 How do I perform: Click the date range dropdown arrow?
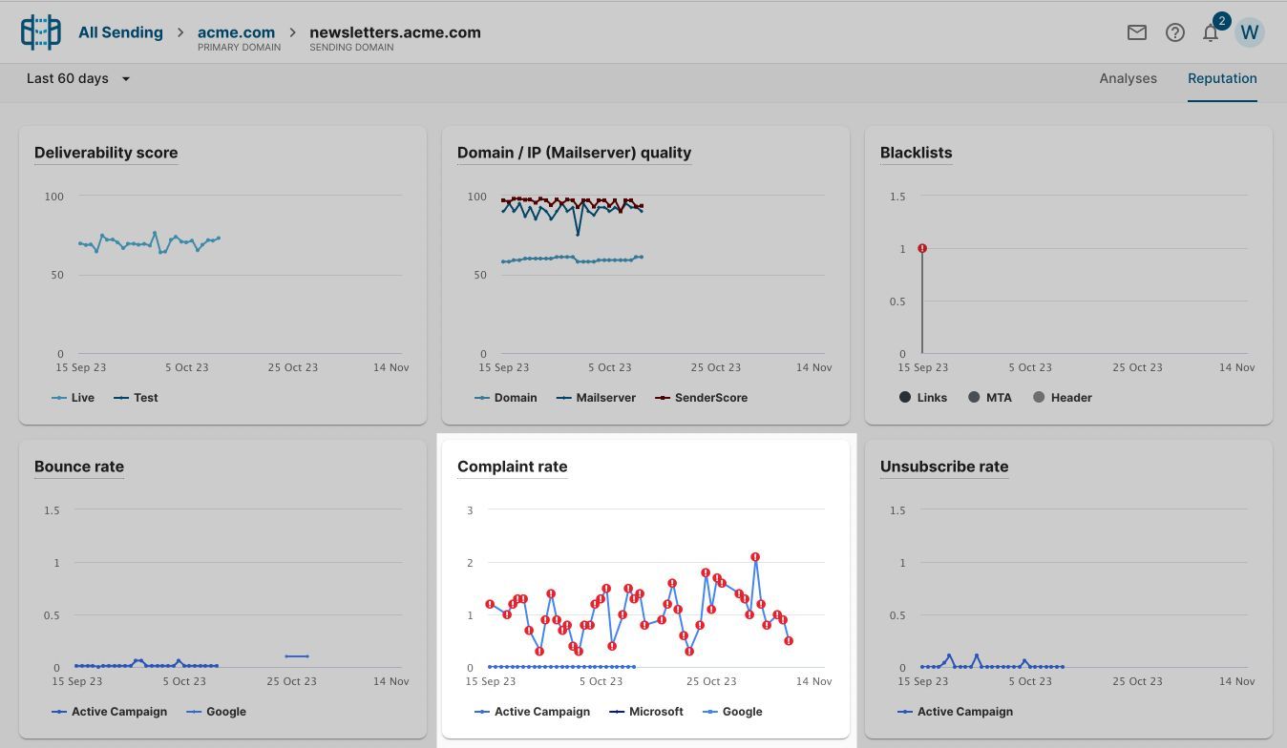click(126, 78)
